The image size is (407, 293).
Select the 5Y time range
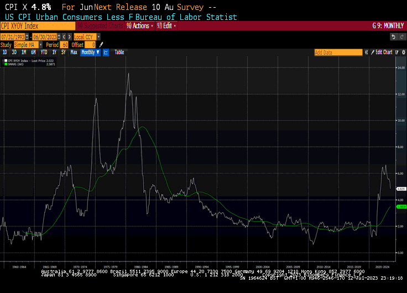coord(64,52)
